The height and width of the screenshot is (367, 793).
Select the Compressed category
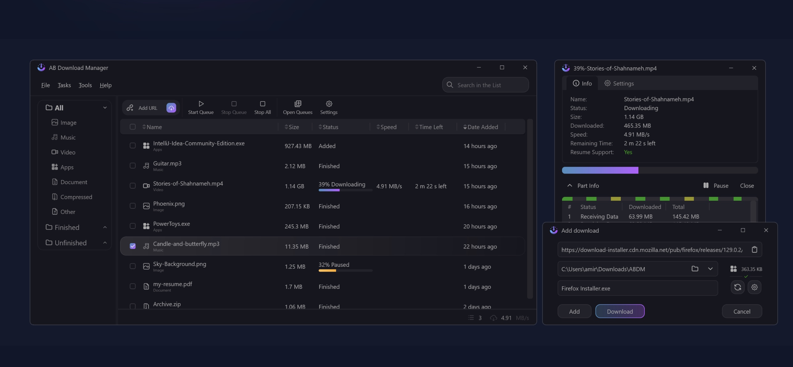click(72, 197)
